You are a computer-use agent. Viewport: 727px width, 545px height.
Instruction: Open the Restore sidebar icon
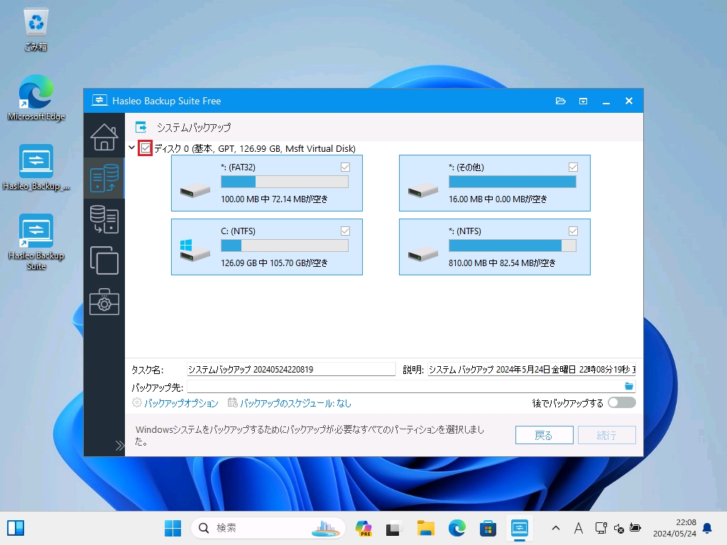click(104, 219)
